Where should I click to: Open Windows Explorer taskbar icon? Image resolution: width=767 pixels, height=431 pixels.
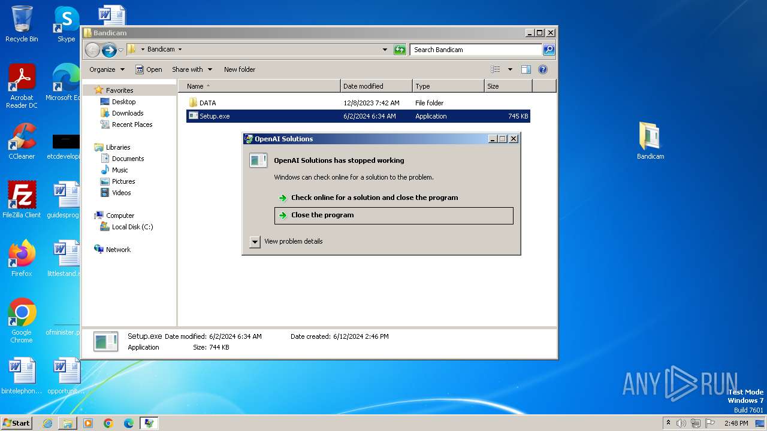(x=68, y=423)
